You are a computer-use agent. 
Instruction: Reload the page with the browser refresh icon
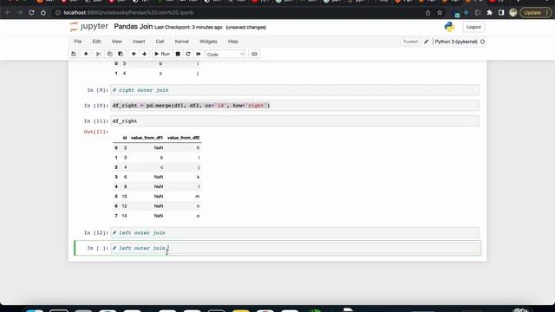(31, 12)
